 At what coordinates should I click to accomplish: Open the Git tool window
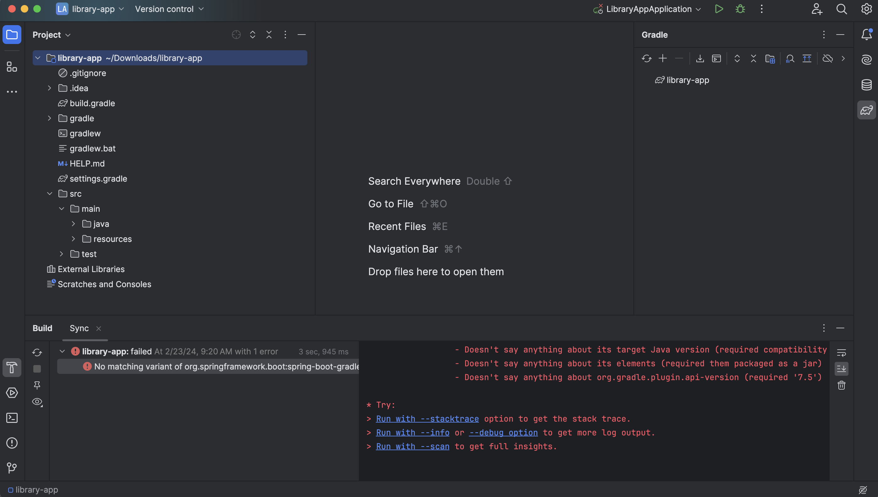pyautogui.click(x=12, y=468)
